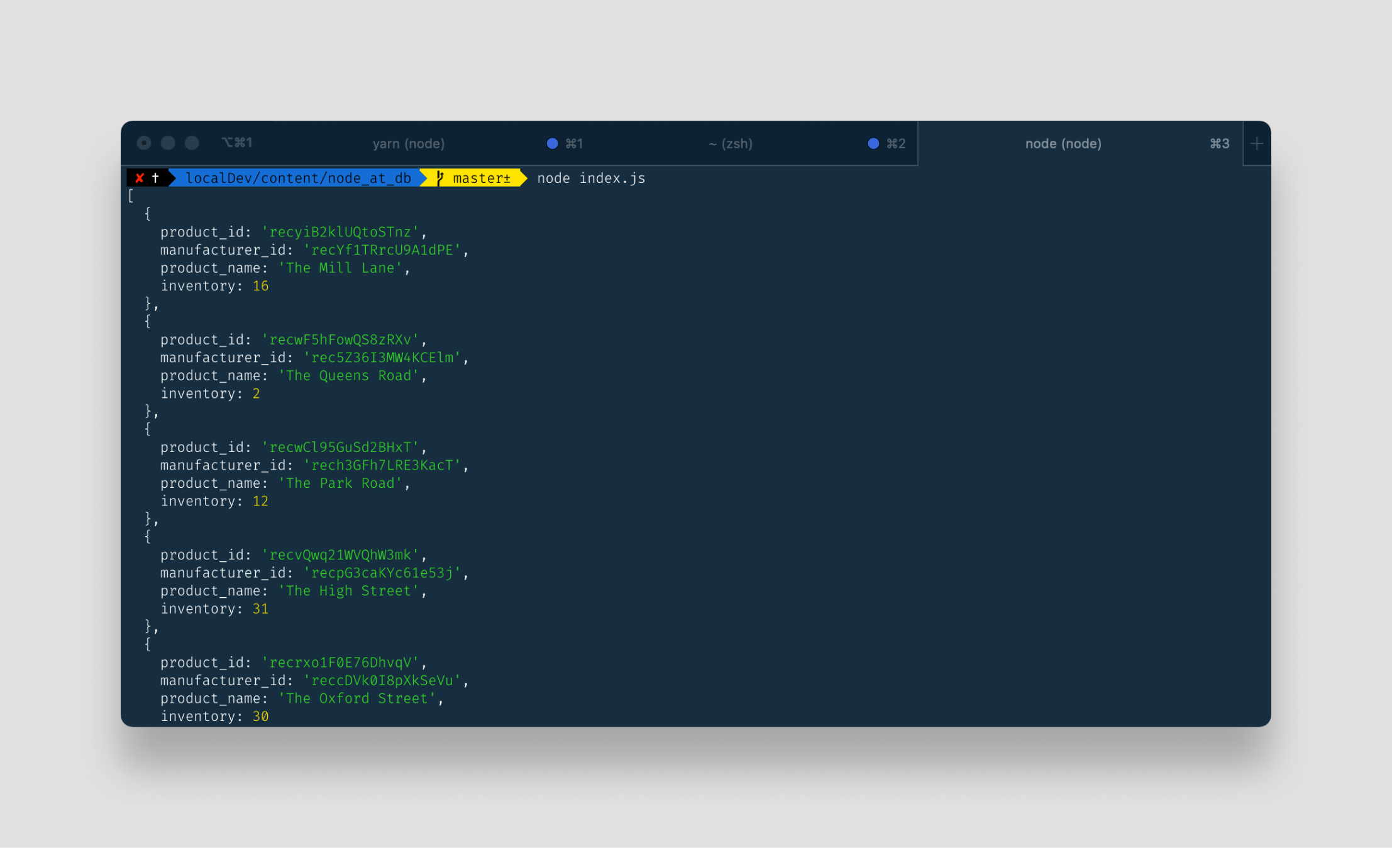The height and width of the screenshot is (848, 1392).
Task: Click manufacturer_id 'reccDVk0I8pXkSeVu'
Action: 382,681
